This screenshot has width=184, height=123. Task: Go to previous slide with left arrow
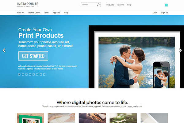pyautogui.click(x=4, y=50)
